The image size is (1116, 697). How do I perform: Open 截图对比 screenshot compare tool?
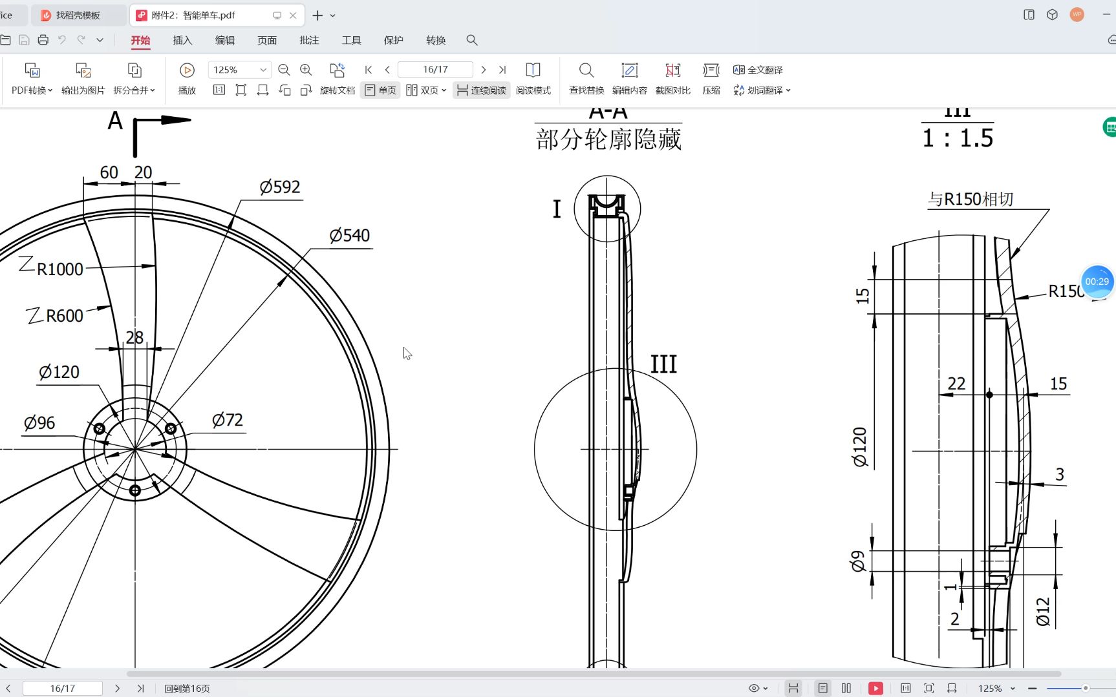click(673, 79)
